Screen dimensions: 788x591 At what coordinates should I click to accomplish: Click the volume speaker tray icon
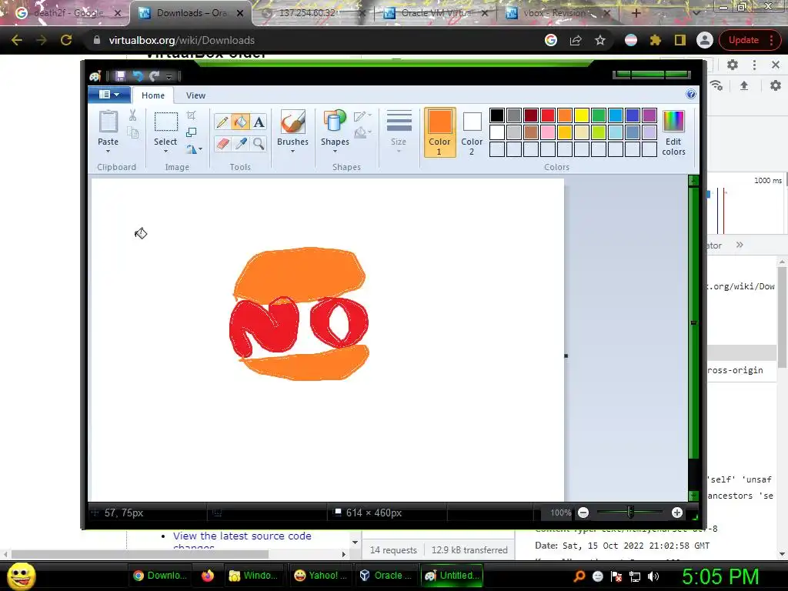coord(653,576)
